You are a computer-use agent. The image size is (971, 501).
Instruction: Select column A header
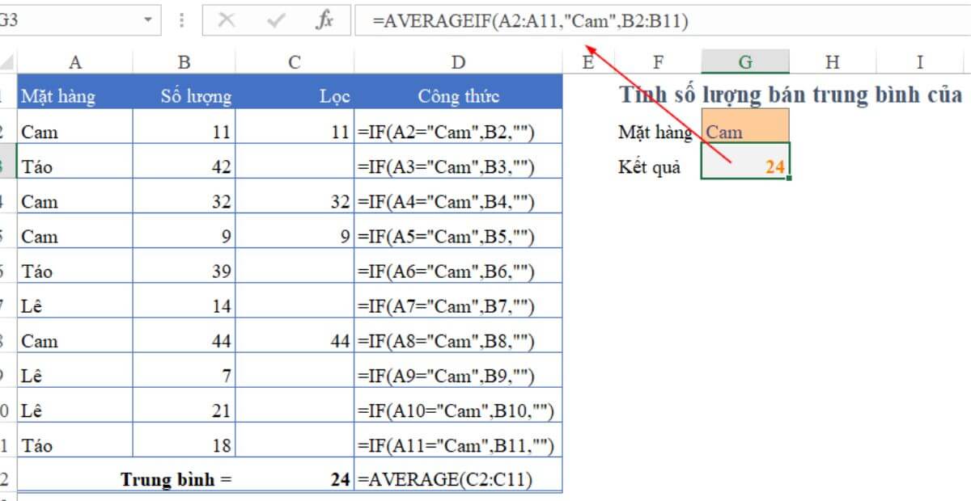tap(75, 61)
